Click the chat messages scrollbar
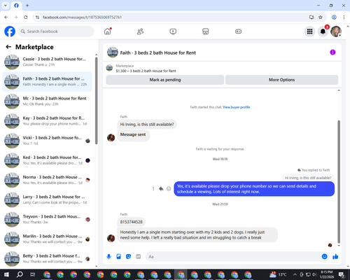This screenshot has height=280, width=350. tap(339, 182)
